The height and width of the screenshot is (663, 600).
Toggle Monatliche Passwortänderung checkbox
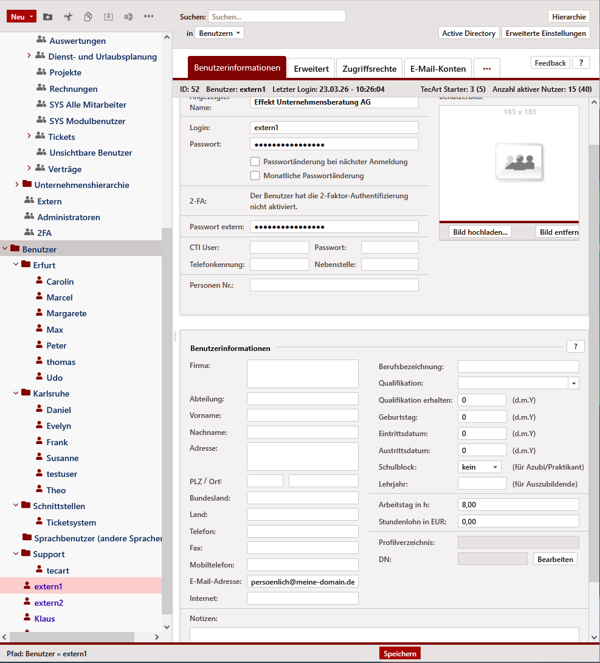(255, 176)
